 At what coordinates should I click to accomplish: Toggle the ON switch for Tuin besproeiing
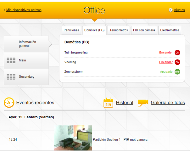click(177, 53)
